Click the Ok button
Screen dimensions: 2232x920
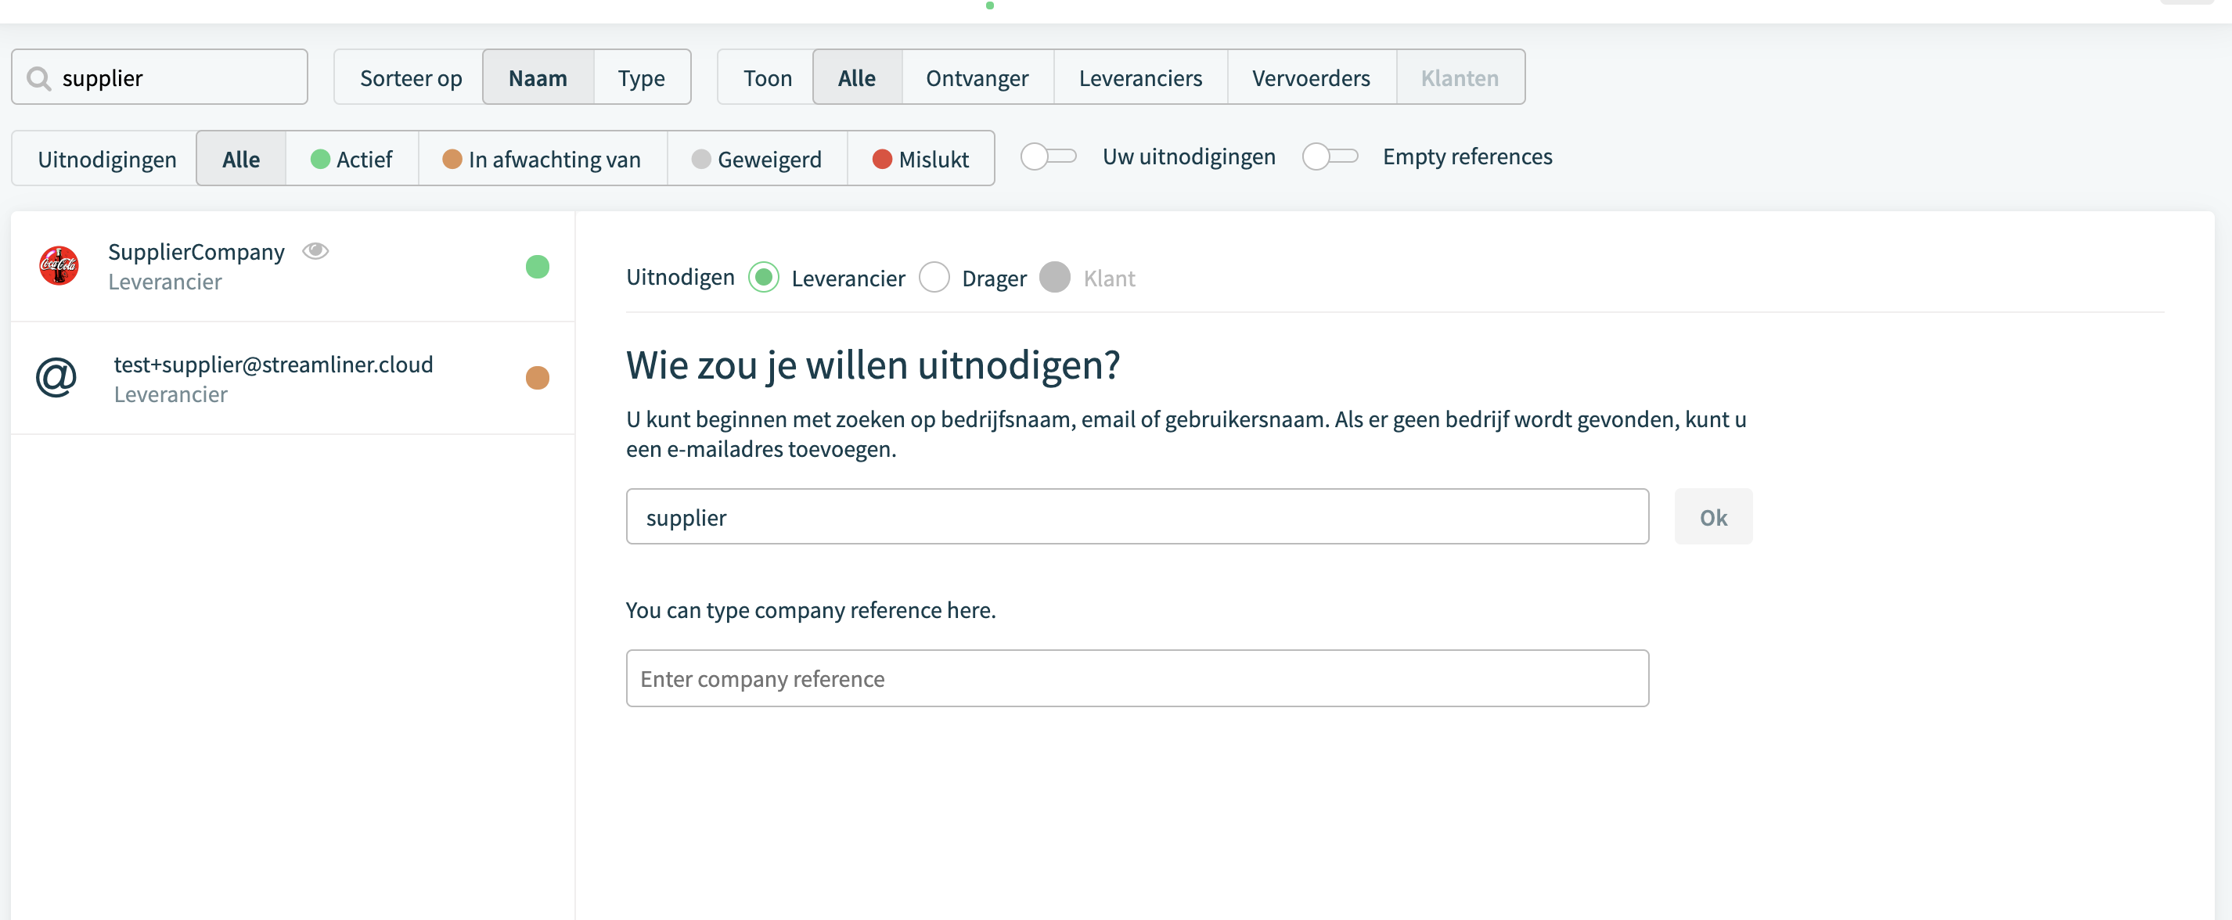1713,516
